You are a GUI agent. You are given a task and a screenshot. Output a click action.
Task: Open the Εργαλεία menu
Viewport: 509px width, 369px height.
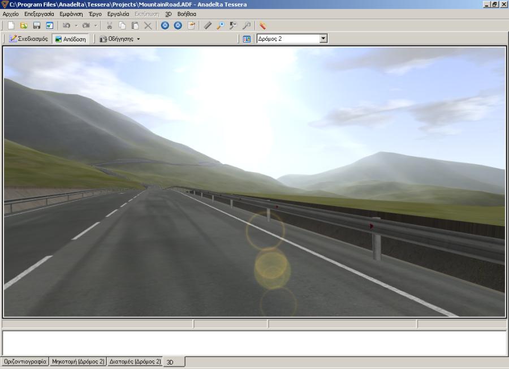(118, 14)
